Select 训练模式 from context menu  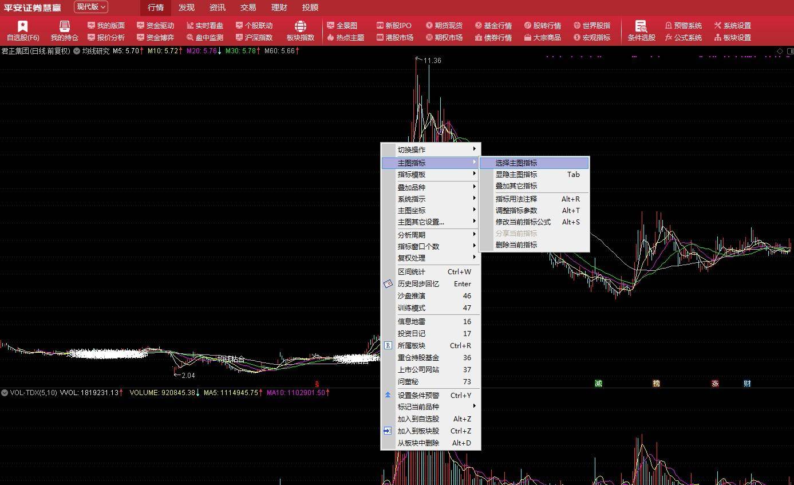[x=430, y=307]
